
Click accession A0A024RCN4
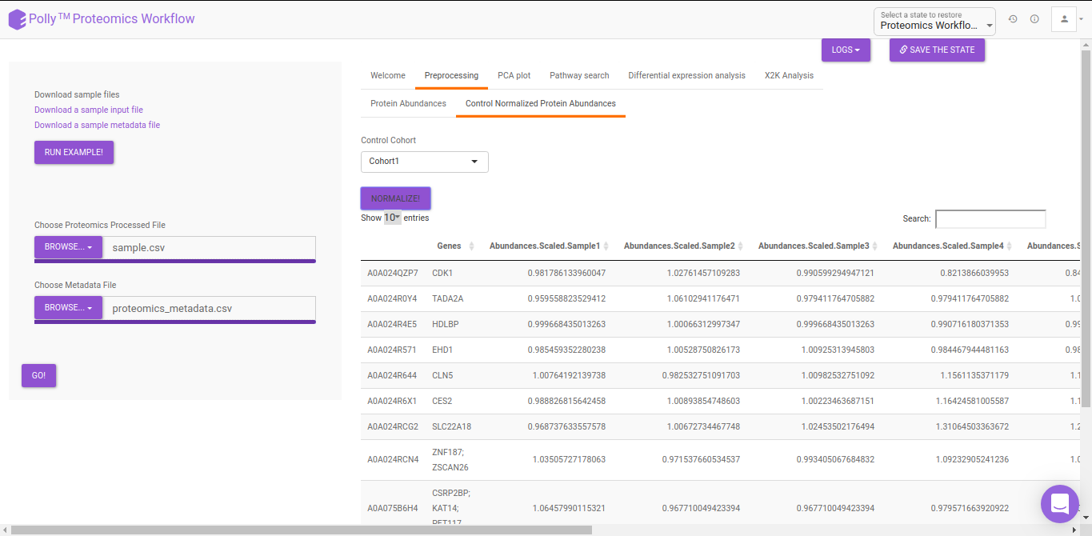coord(393,459)
